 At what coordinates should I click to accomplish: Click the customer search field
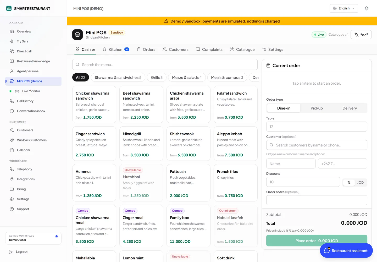317,145
